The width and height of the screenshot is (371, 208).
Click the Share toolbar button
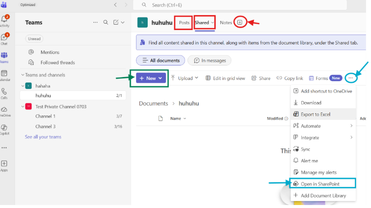[261, 78]
